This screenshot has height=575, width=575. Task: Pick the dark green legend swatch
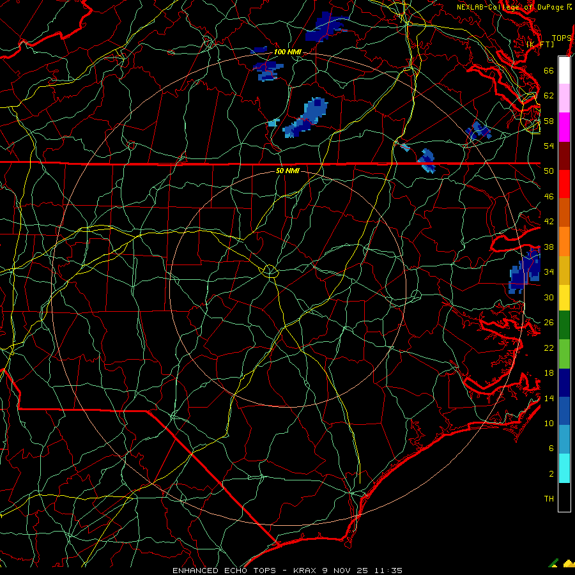click(564, 325)
